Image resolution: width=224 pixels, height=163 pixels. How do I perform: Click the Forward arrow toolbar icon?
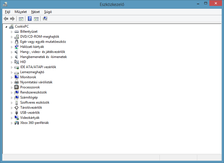[x=12, y=19]
